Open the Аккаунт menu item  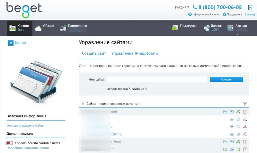[x=237, y=28]
